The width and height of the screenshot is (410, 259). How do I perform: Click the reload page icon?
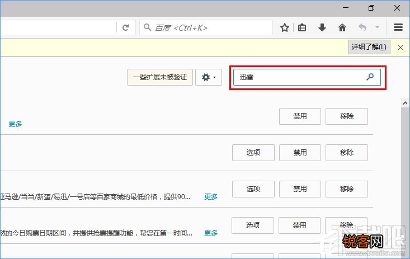[x=125, y=27]
